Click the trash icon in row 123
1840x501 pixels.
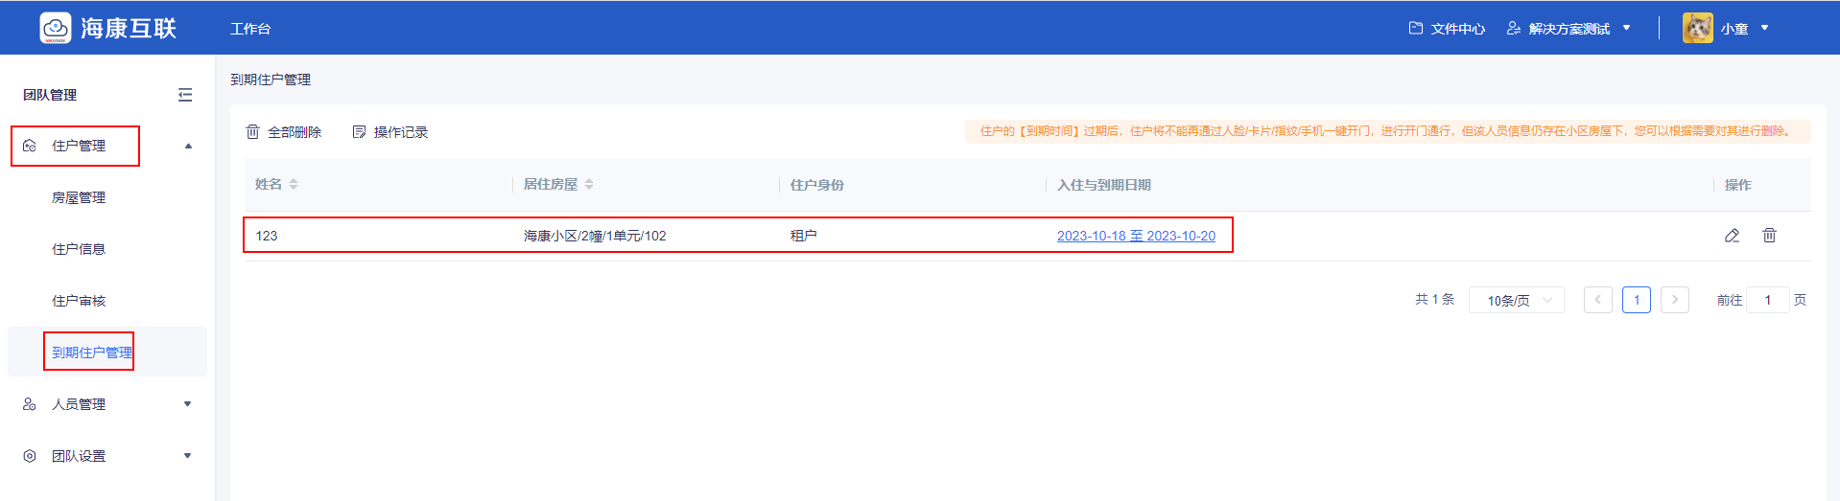(1769, 236)
